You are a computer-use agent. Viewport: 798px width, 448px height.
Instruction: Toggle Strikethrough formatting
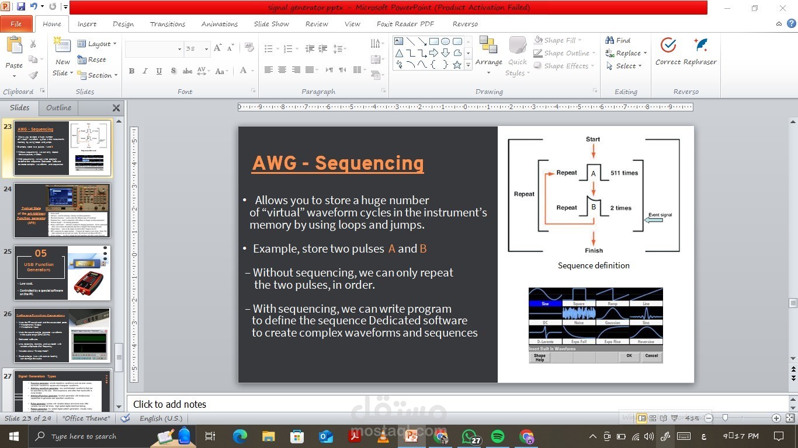coord(188,71)
